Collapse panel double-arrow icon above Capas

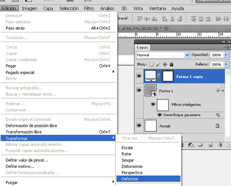point(223,42)
